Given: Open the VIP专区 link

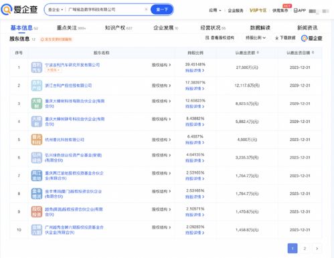Looking at the screenshot, I should pos(258,10).
